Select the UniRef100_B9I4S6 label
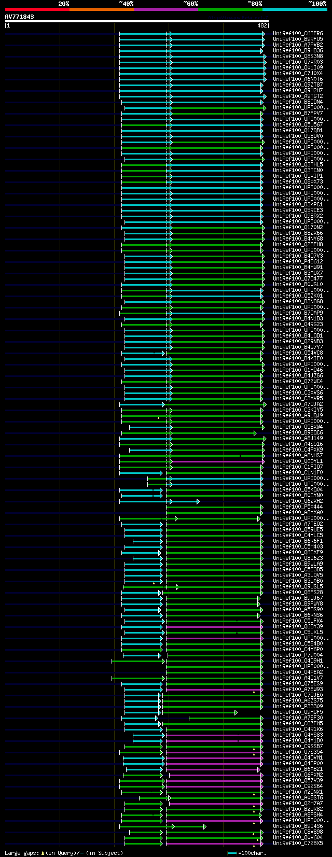The height and width of the screenshot is (857, 332). click(298, 826)
